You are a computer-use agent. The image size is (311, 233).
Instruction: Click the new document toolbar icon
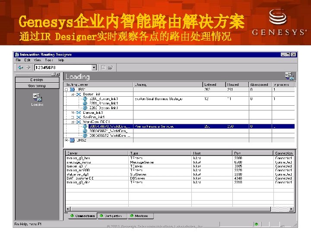[103, 68]
